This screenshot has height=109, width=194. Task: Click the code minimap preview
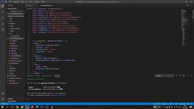(x=186, y=28)
